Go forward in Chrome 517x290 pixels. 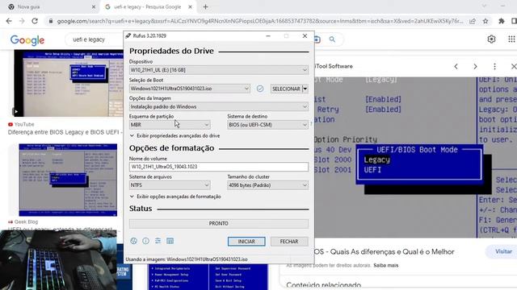pos(22,21)
